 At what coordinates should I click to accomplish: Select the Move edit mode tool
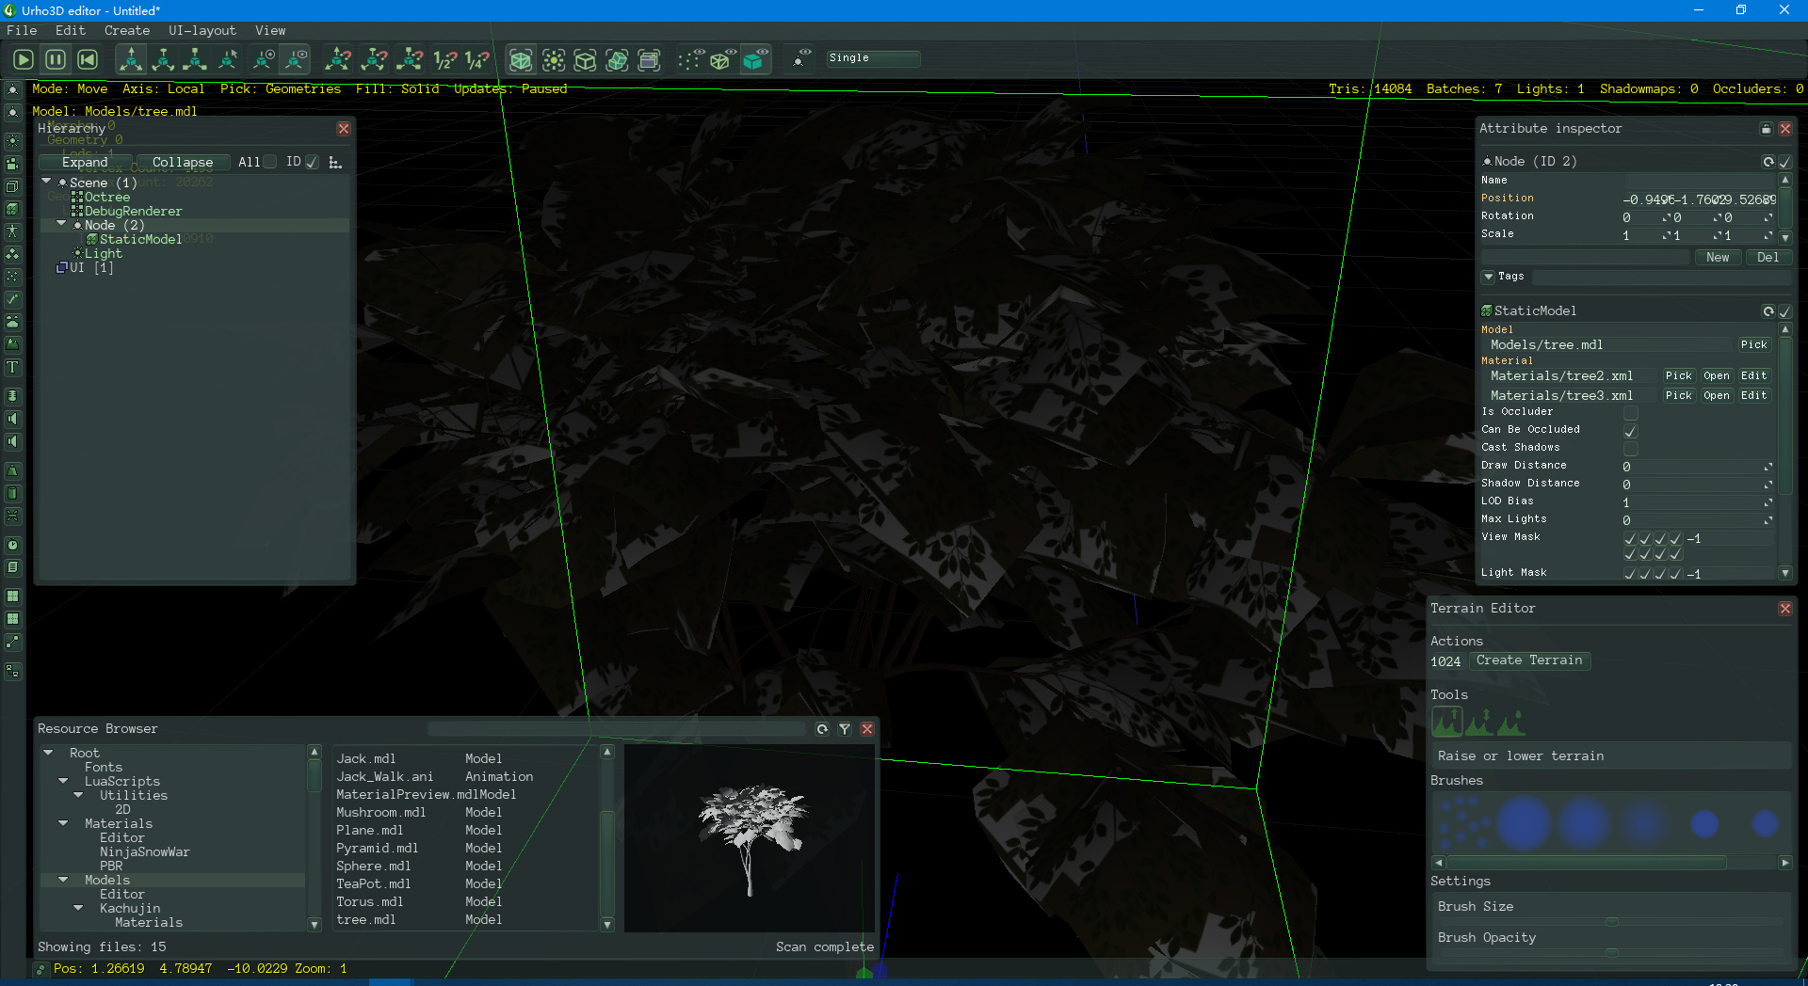131,60
